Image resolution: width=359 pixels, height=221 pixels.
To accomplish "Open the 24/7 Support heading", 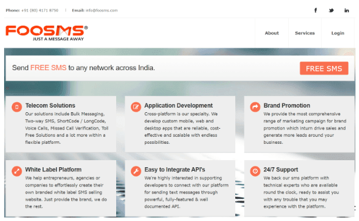I will (x=281, y=170).
